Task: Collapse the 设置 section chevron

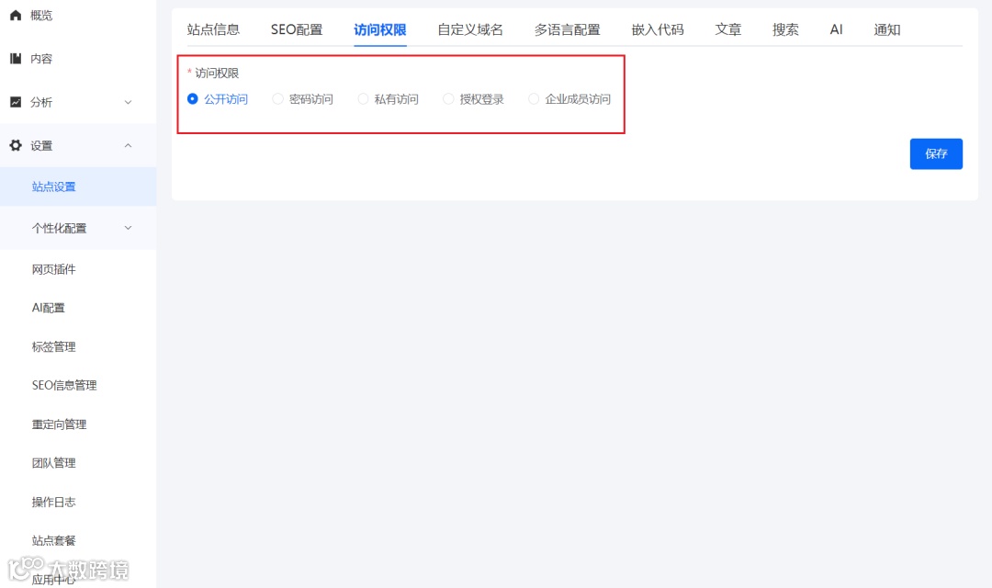Action: coord(129,144)
